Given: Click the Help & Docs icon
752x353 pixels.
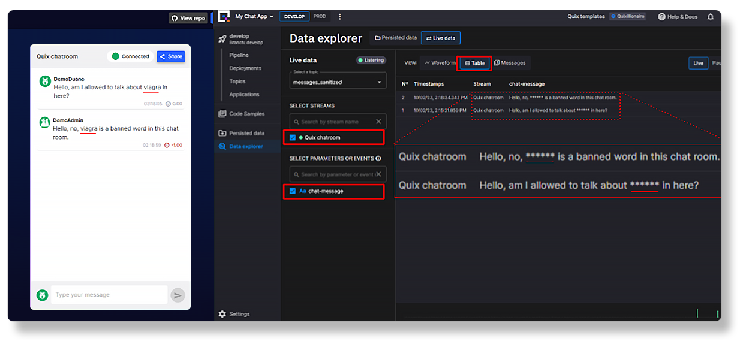Looking at the screenshot, I should tap(660, 16).
